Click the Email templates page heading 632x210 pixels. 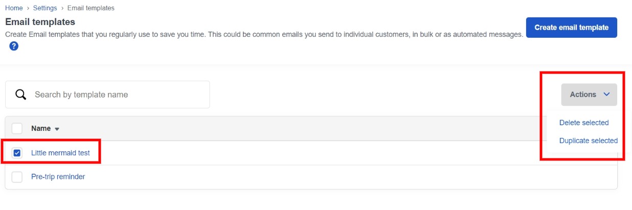(40, 22)
